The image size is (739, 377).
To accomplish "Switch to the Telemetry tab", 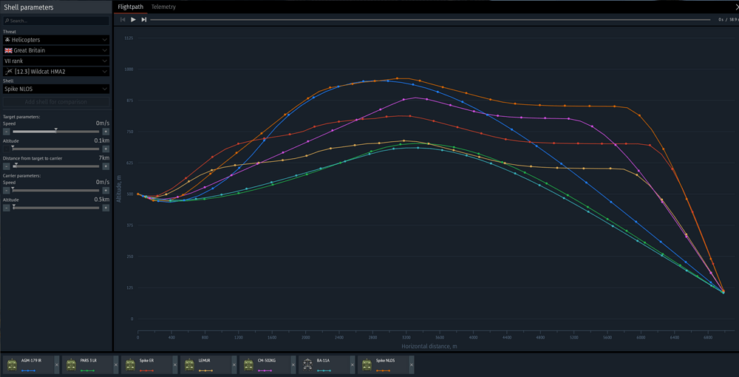I will 163,7.
